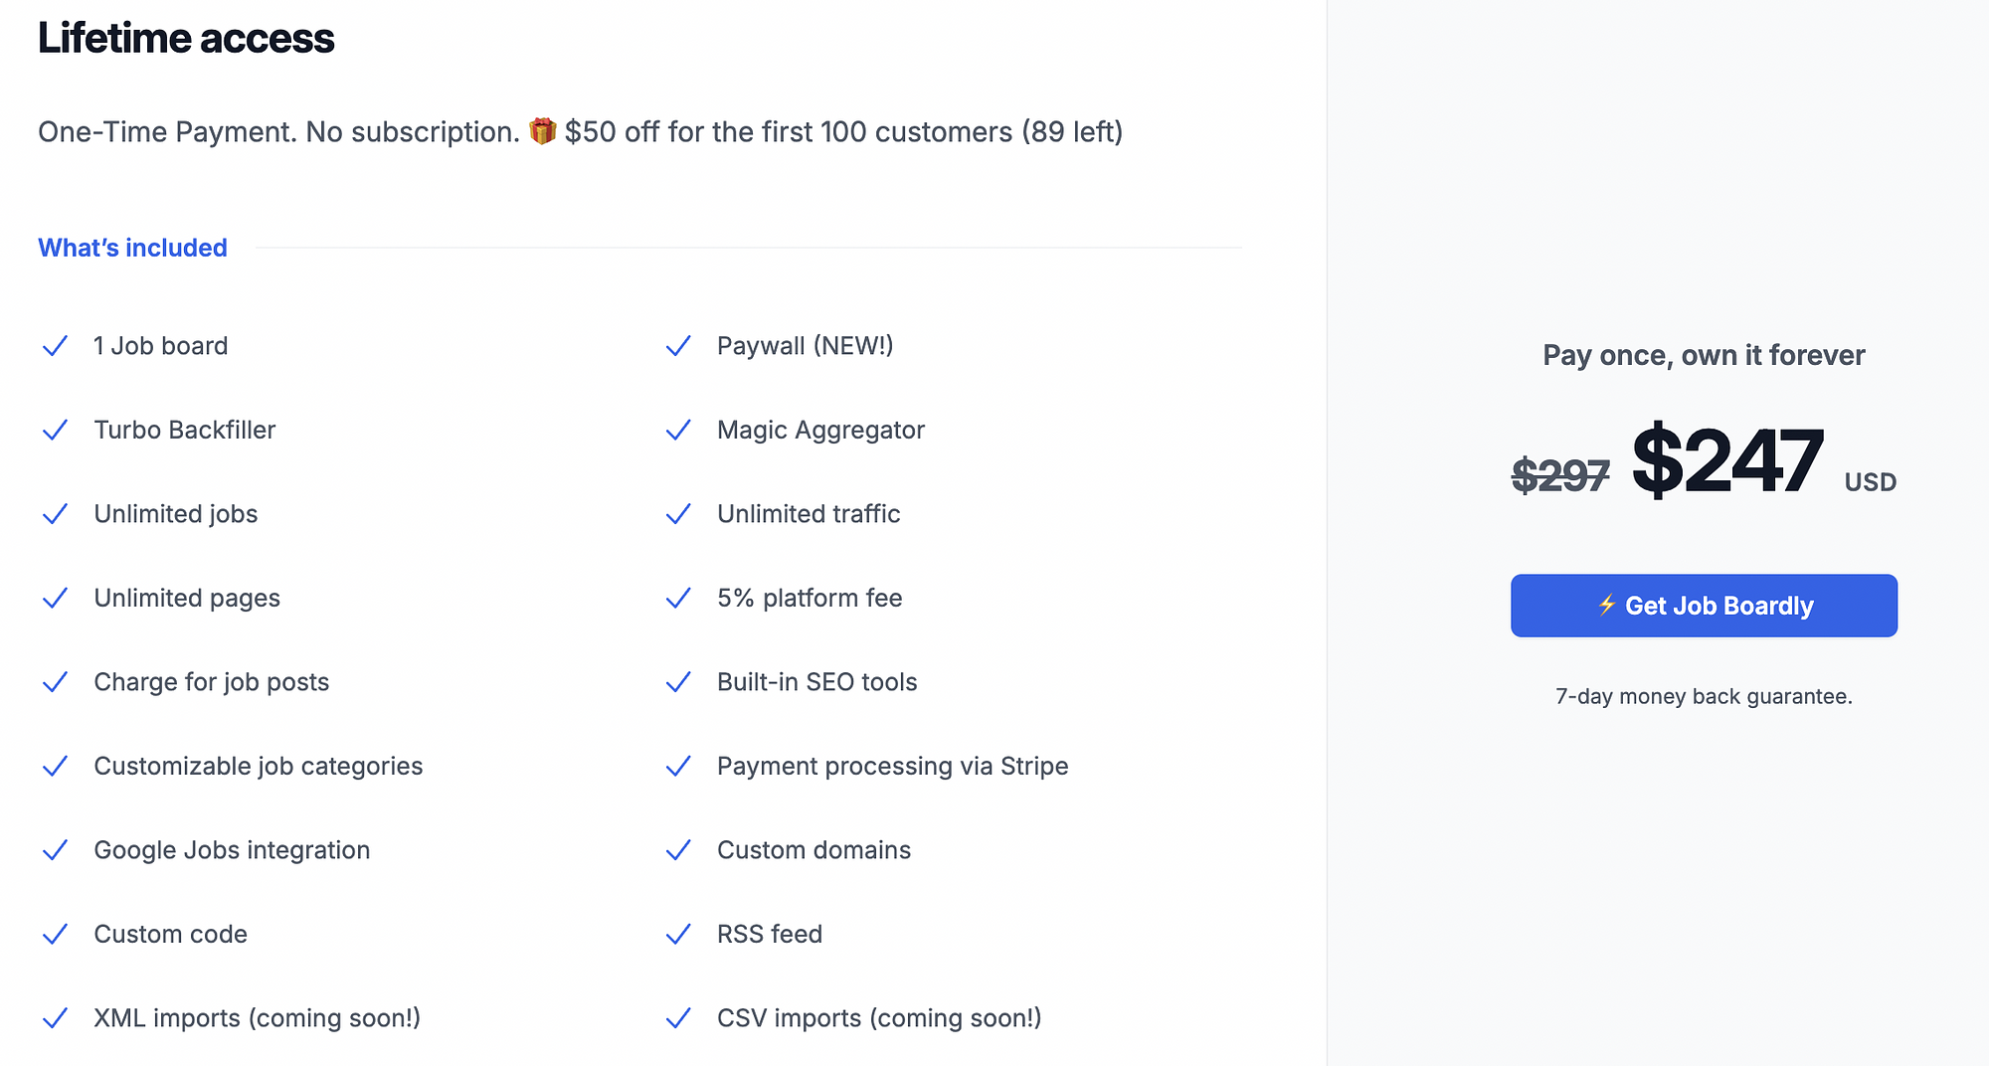Click the Lifetime access title
Viewport: 1989px width, 1066px height.
pos(186,38)
